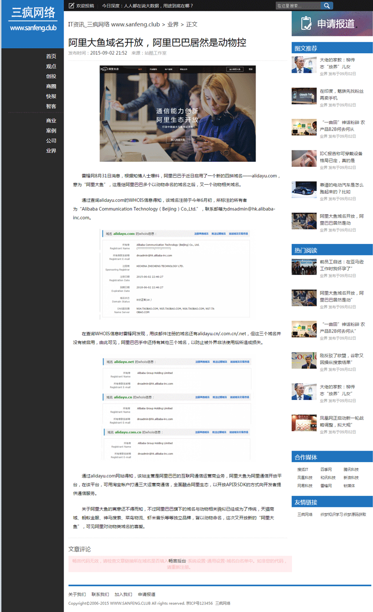Image resolution: width=373 pixels, height=612 pixels.
Task: Open footer link 加入我们
Action: click(123, 594)
